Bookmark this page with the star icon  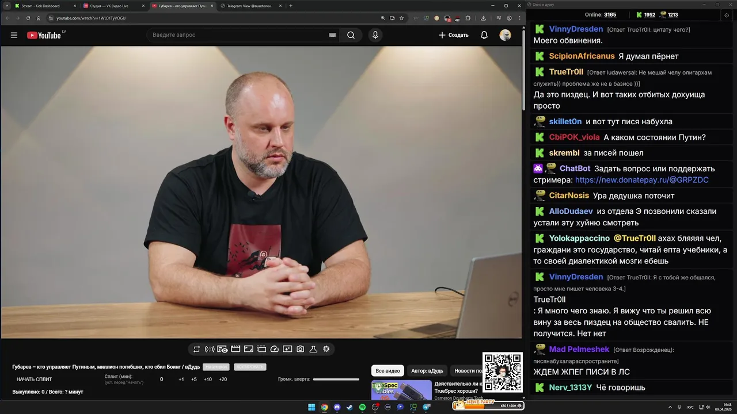click(x=401, y=18)
